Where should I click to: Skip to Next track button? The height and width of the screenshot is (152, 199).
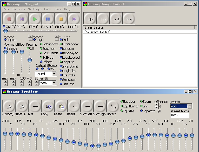point(74,19)
